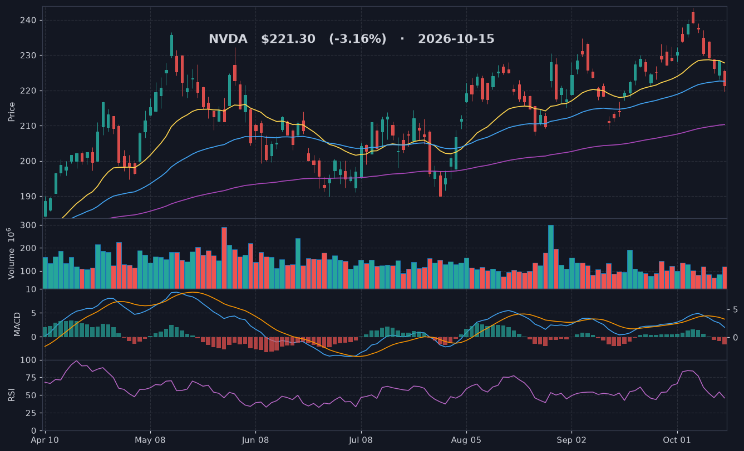Click the 300 tick on the Volume axis
Image resolution: width=744 pixels, height=451 pixels.
pyautogui.click(x=28, y=225)
